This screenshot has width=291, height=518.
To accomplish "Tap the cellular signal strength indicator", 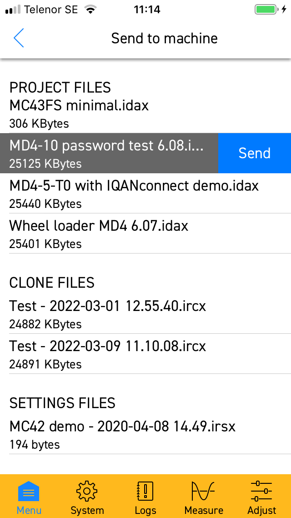I will (x=13, y=10).
